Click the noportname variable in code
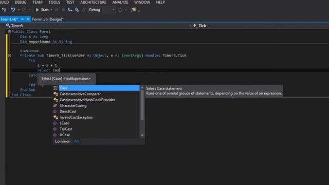Screen dimensions: 329x185 pos(40,42)
